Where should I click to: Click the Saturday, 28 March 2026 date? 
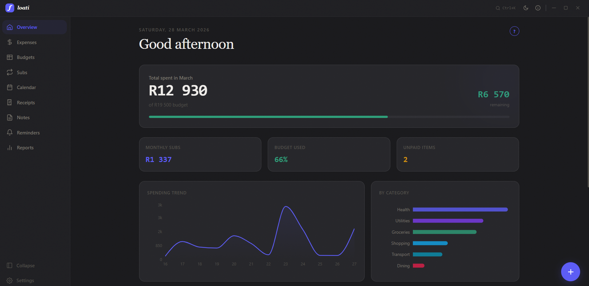[174, 30]
